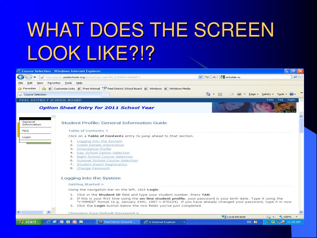317x238 pixels.
Task: Open the View menu
Action: click(x=40, y=83)
